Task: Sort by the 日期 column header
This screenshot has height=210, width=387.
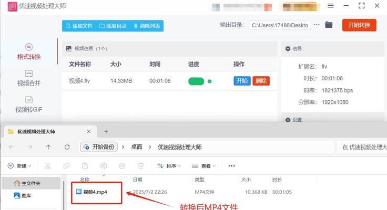Action: [x=137, y=180]
